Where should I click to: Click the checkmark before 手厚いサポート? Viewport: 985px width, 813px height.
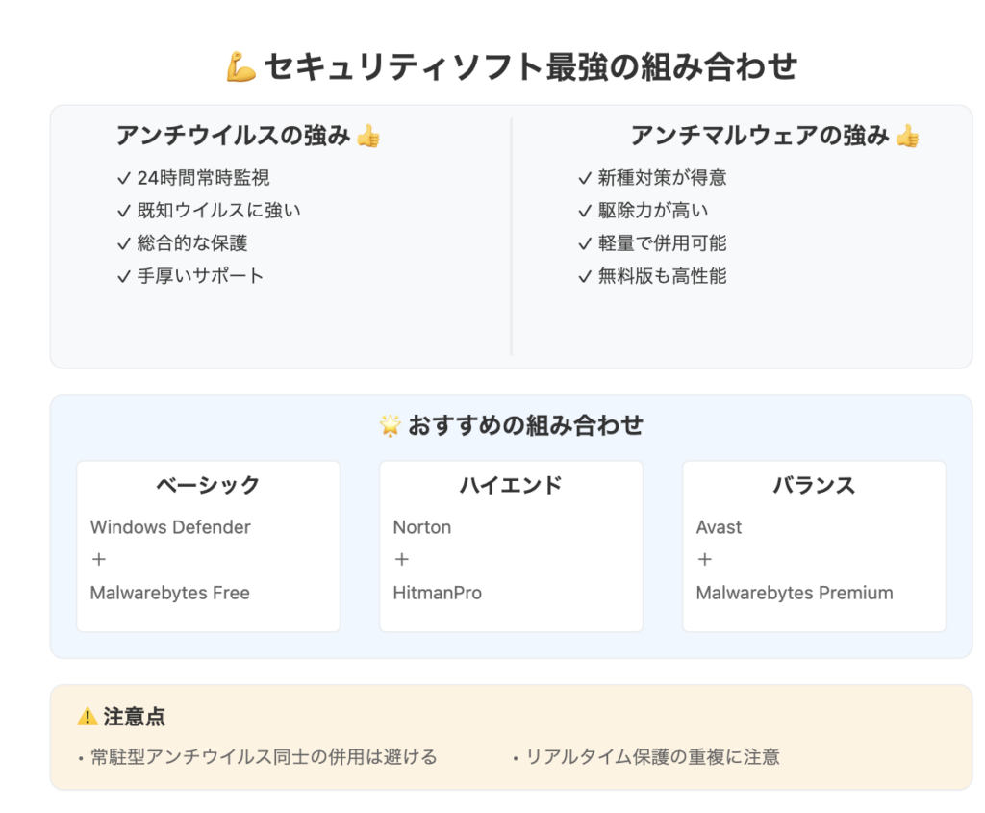[124, 276]
